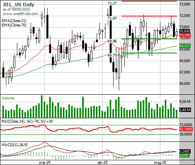195x165 pixels.
Task: Click the Volume pane label
Action: click(8, 98)
